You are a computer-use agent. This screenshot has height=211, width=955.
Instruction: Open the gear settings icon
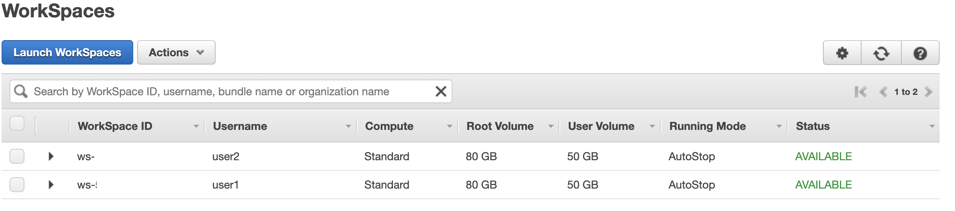point(842,53)
